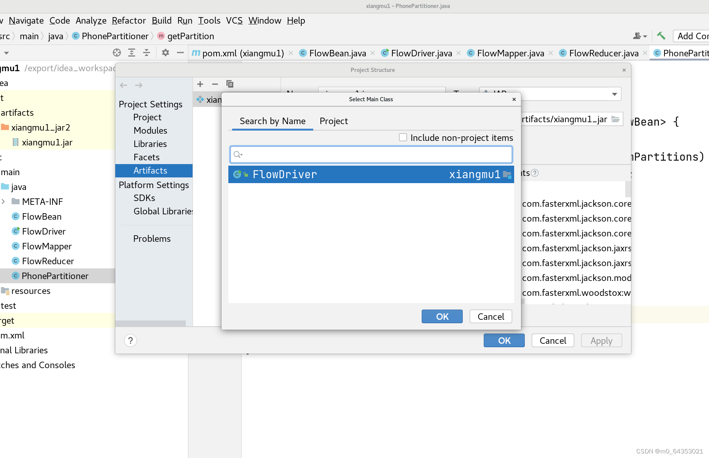Select Facets in Project Settings
The height and width of the screenshot is (458, 709).
147,157
